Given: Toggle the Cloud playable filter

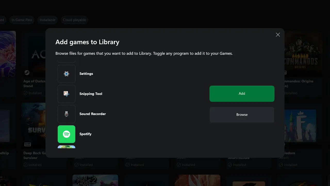Looking at the screenshot, I should pos(74,20).
